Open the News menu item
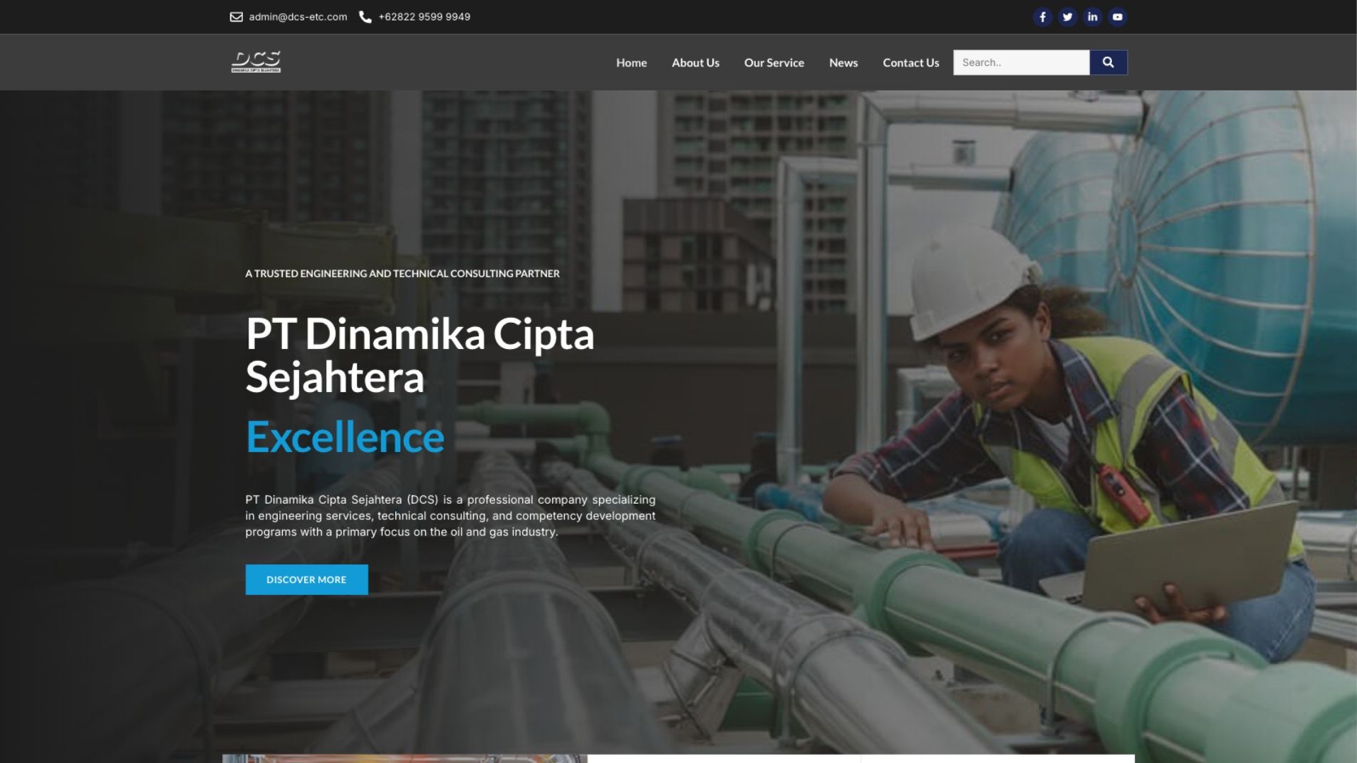The image size is (1357, 763). pos(843,63)
